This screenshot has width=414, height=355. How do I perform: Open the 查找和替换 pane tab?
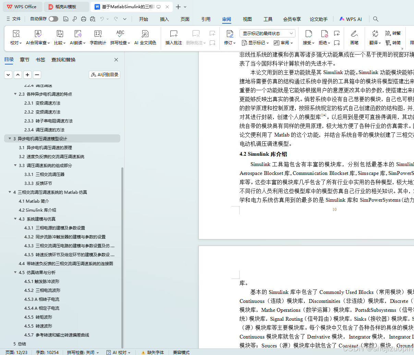(x=63, y=60)
